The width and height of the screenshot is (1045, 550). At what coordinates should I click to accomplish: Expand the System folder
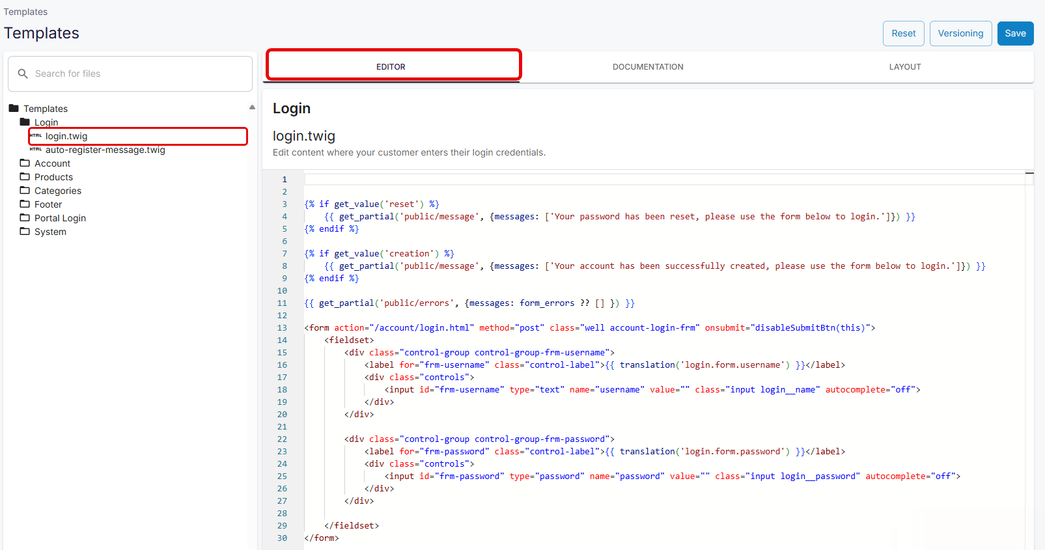click(x=50, y=232)
